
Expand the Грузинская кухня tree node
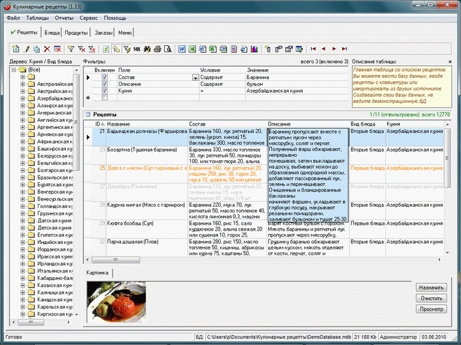point(23,213)
